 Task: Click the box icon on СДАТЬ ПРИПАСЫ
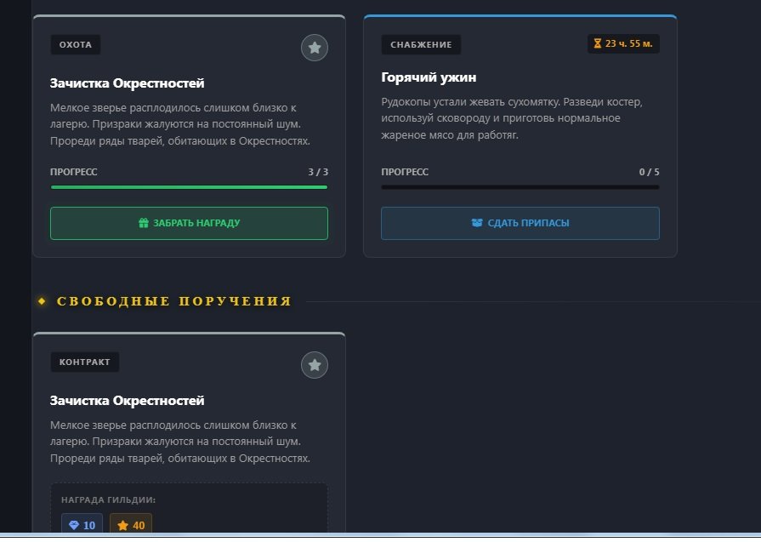477,223
